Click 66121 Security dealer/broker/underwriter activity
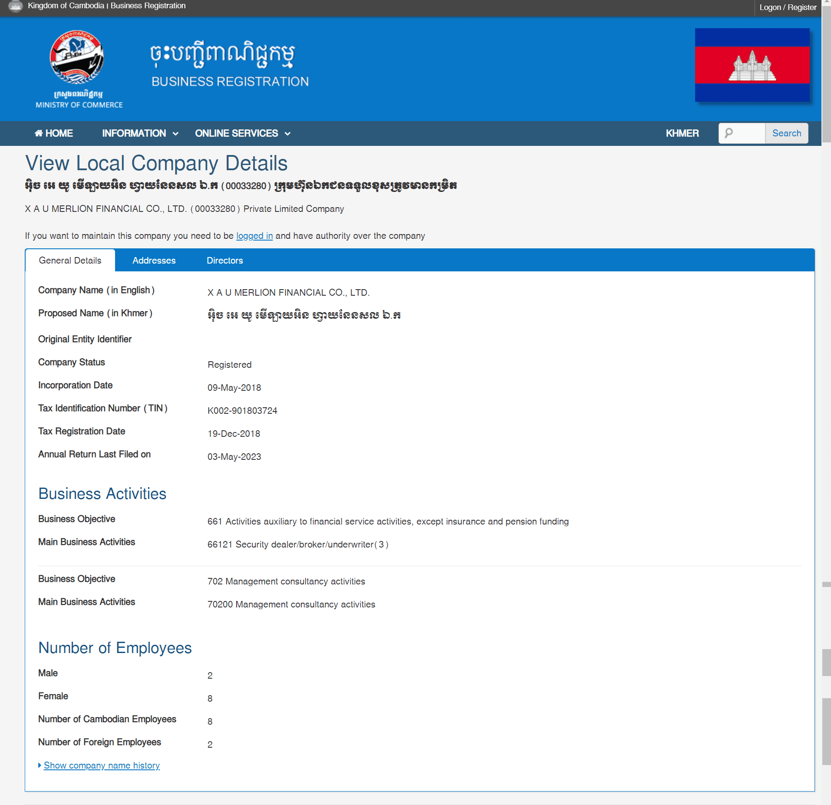 tap(298, 544)
